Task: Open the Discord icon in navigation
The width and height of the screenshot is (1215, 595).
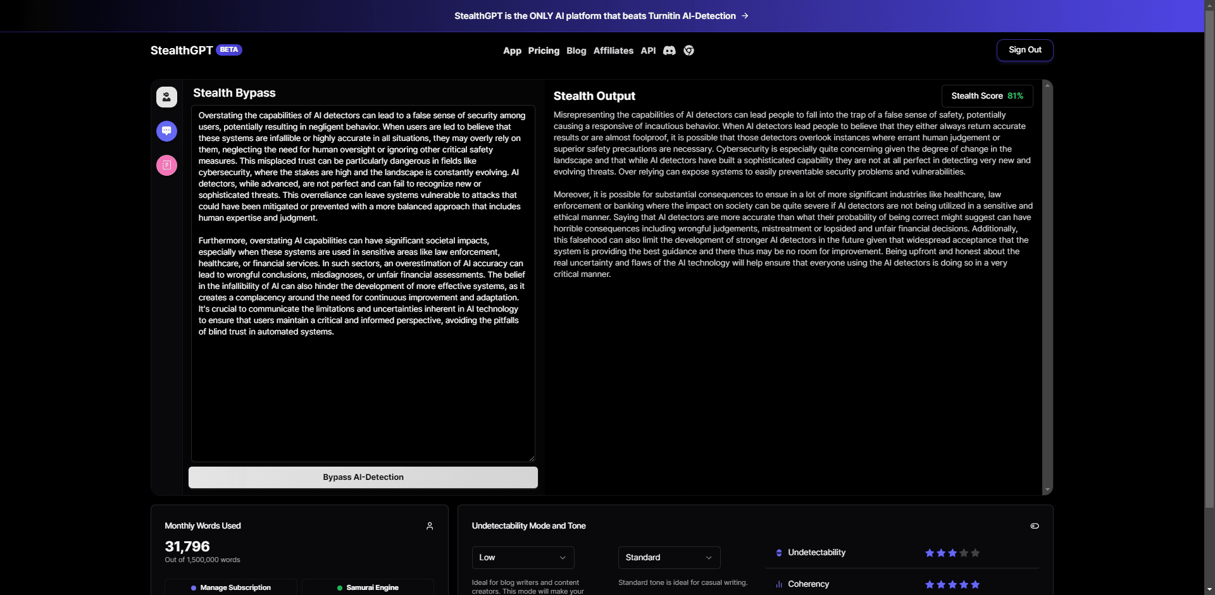Action: [x=669, y=51]
